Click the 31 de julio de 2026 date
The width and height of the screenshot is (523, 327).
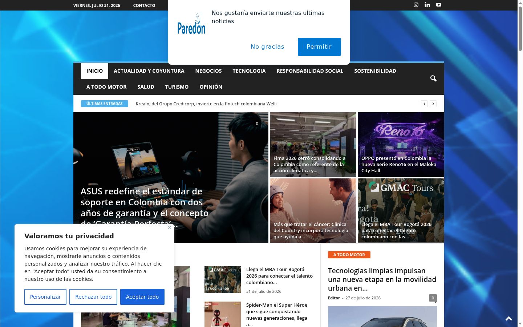coord(264,291)
